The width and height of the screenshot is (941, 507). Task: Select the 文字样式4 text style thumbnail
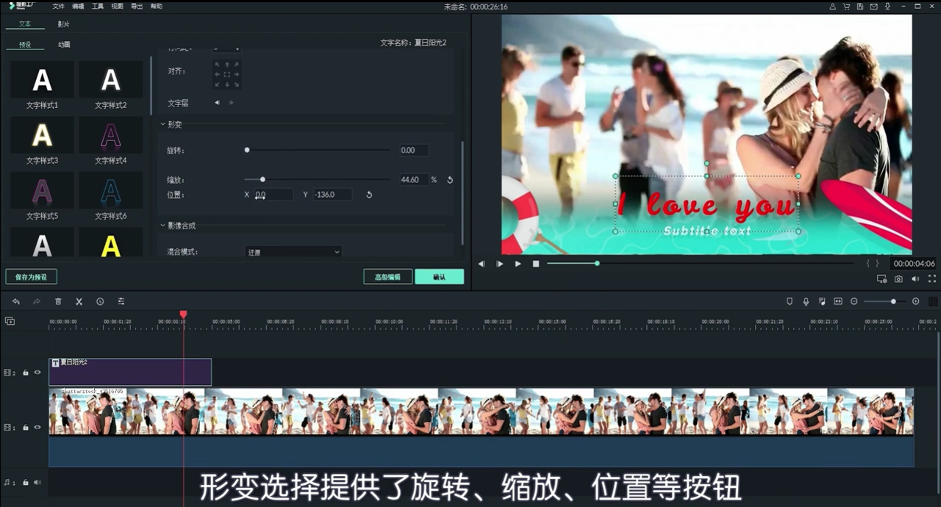tap(110, 134)
